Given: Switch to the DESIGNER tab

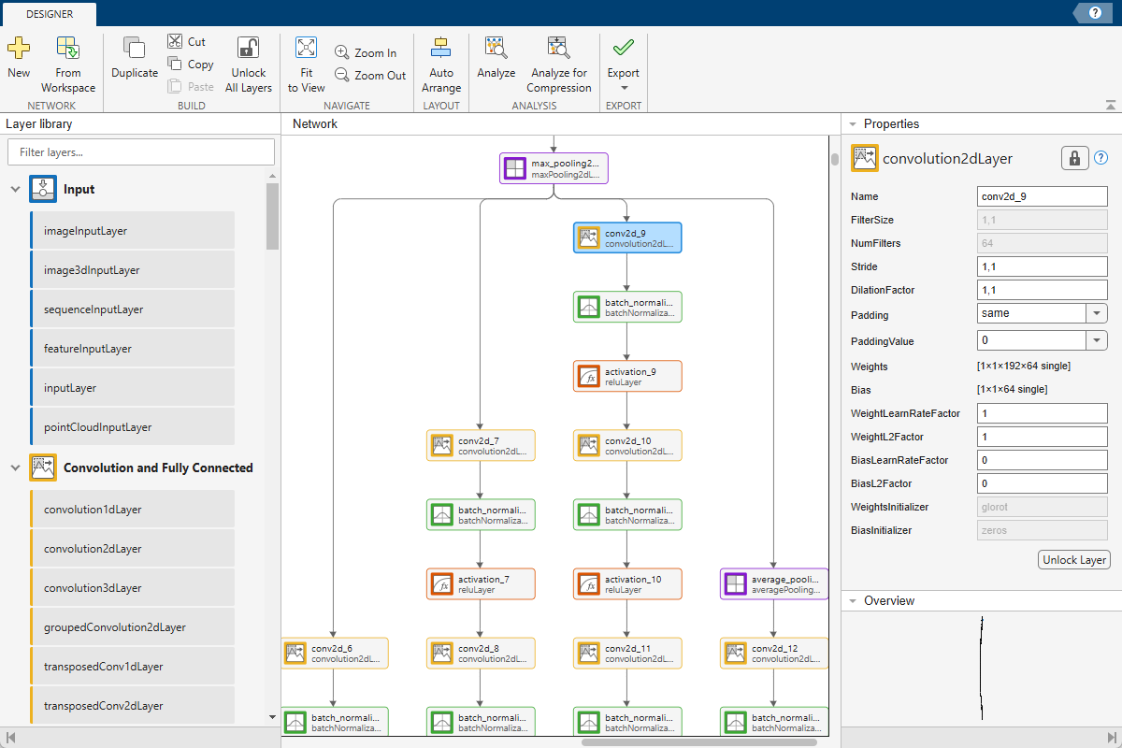Looking at the screenshot, I should (x=49, y=14).
